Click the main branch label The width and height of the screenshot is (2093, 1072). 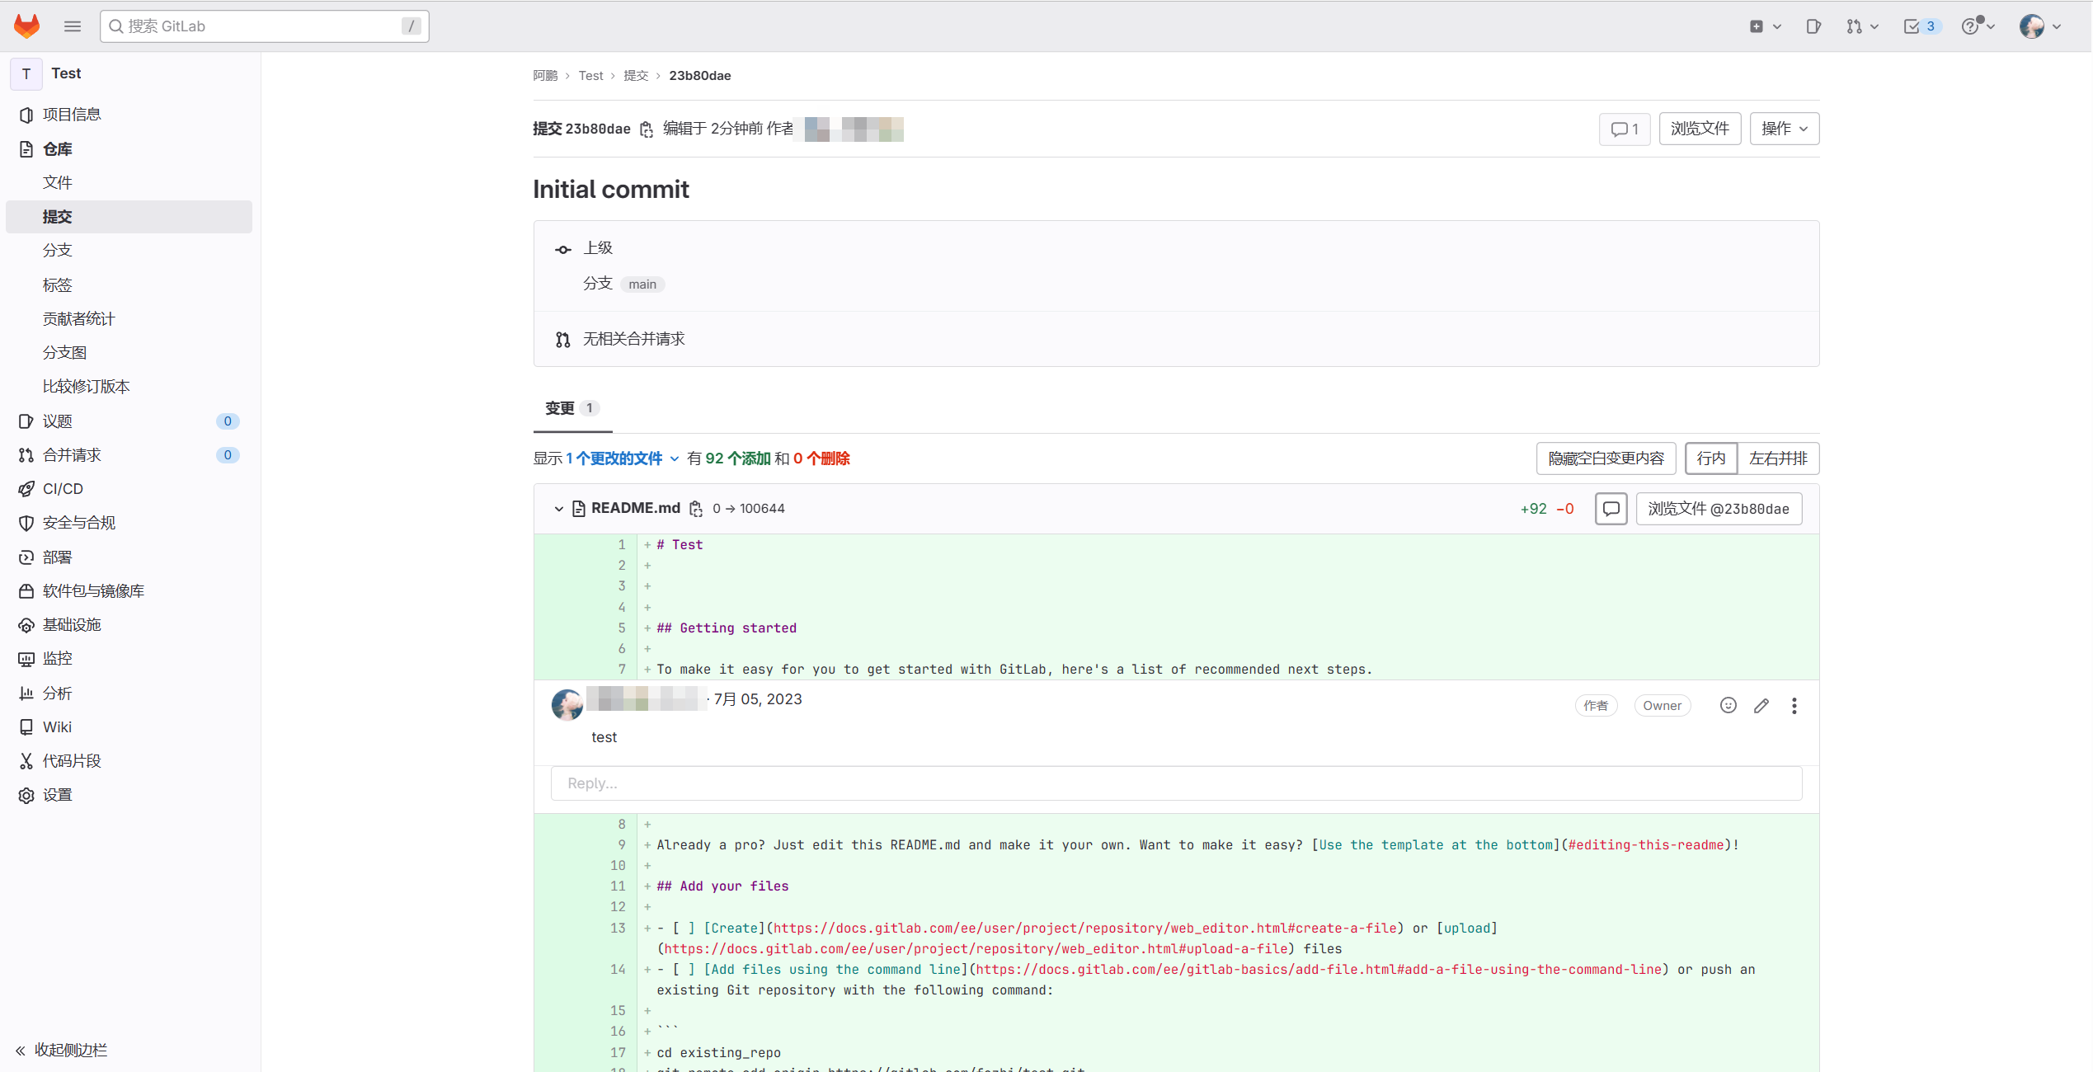click(x=642, y=284)
